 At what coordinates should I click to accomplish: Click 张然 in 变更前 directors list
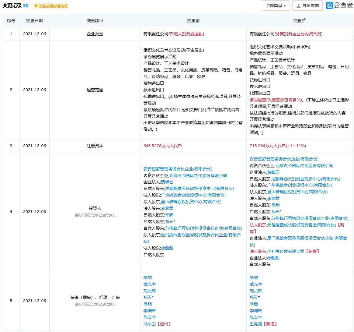click(x=147, y=278)
